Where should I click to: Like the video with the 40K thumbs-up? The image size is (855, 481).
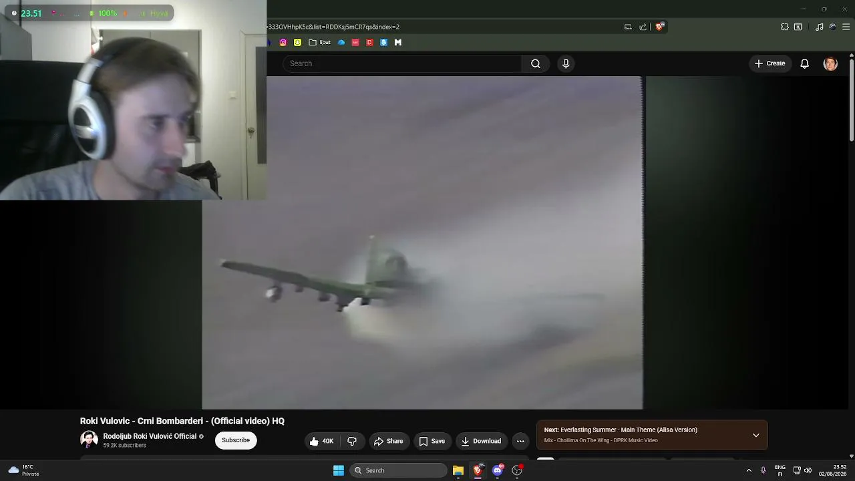click(321, 441)
